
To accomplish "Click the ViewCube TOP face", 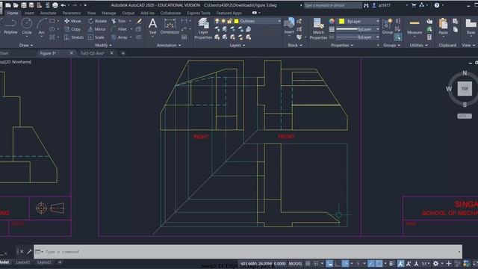I will 465,89.
